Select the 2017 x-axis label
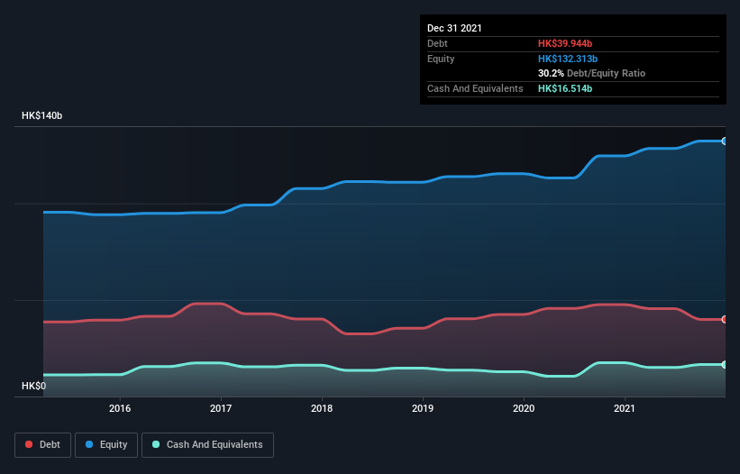Viewport: 740px width, 474px height. click(221, 408)
